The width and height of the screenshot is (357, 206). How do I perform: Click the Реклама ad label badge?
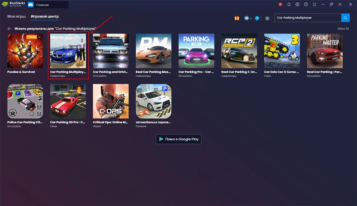(32, 37)
